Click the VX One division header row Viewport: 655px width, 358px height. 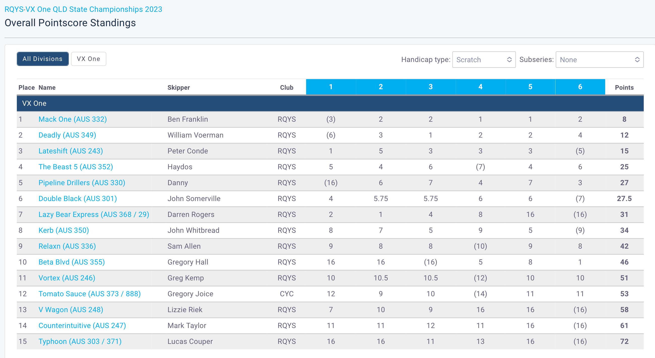[x=330, y=104]
